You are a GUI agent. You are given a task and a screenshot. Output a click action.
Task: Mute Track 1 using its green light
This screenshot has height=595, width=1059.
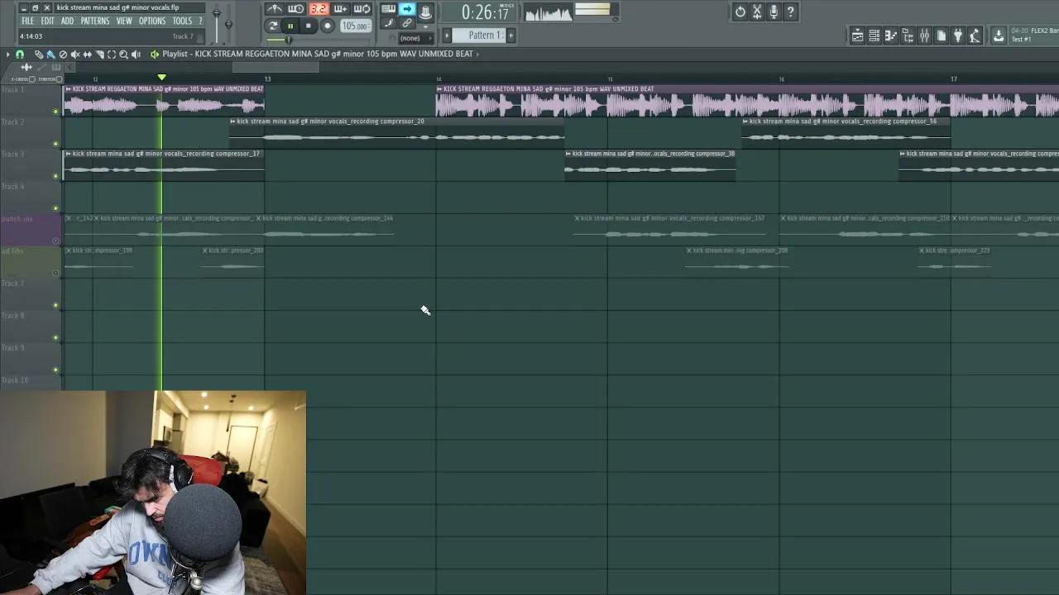[56, 111]
